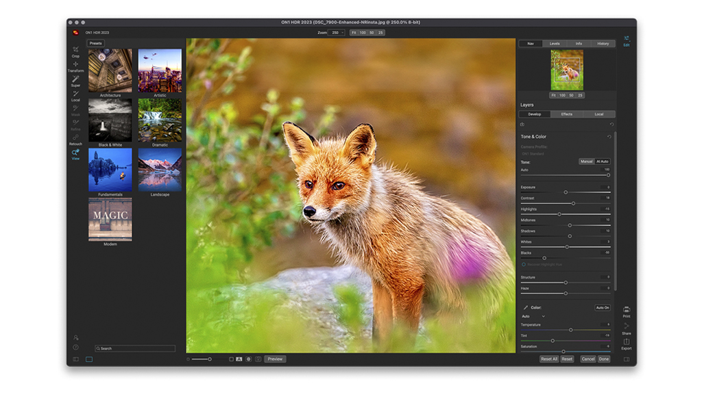Screen dimensions: 702x394
Task: Choose the Local adjustment tool
Action: coord(75,94)
